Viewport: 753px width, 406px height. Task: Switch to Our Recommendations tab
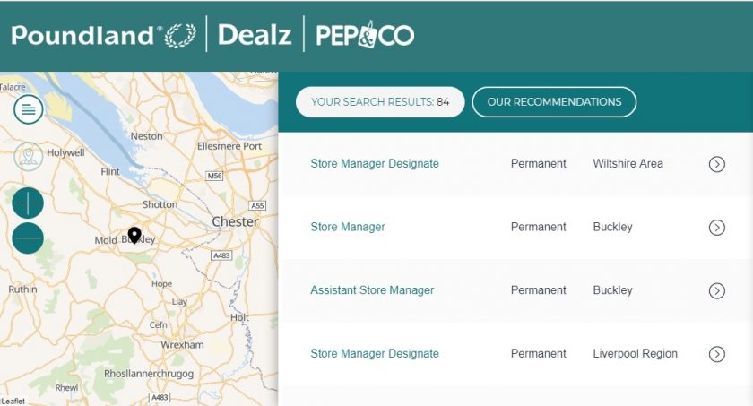click(554, 102)
